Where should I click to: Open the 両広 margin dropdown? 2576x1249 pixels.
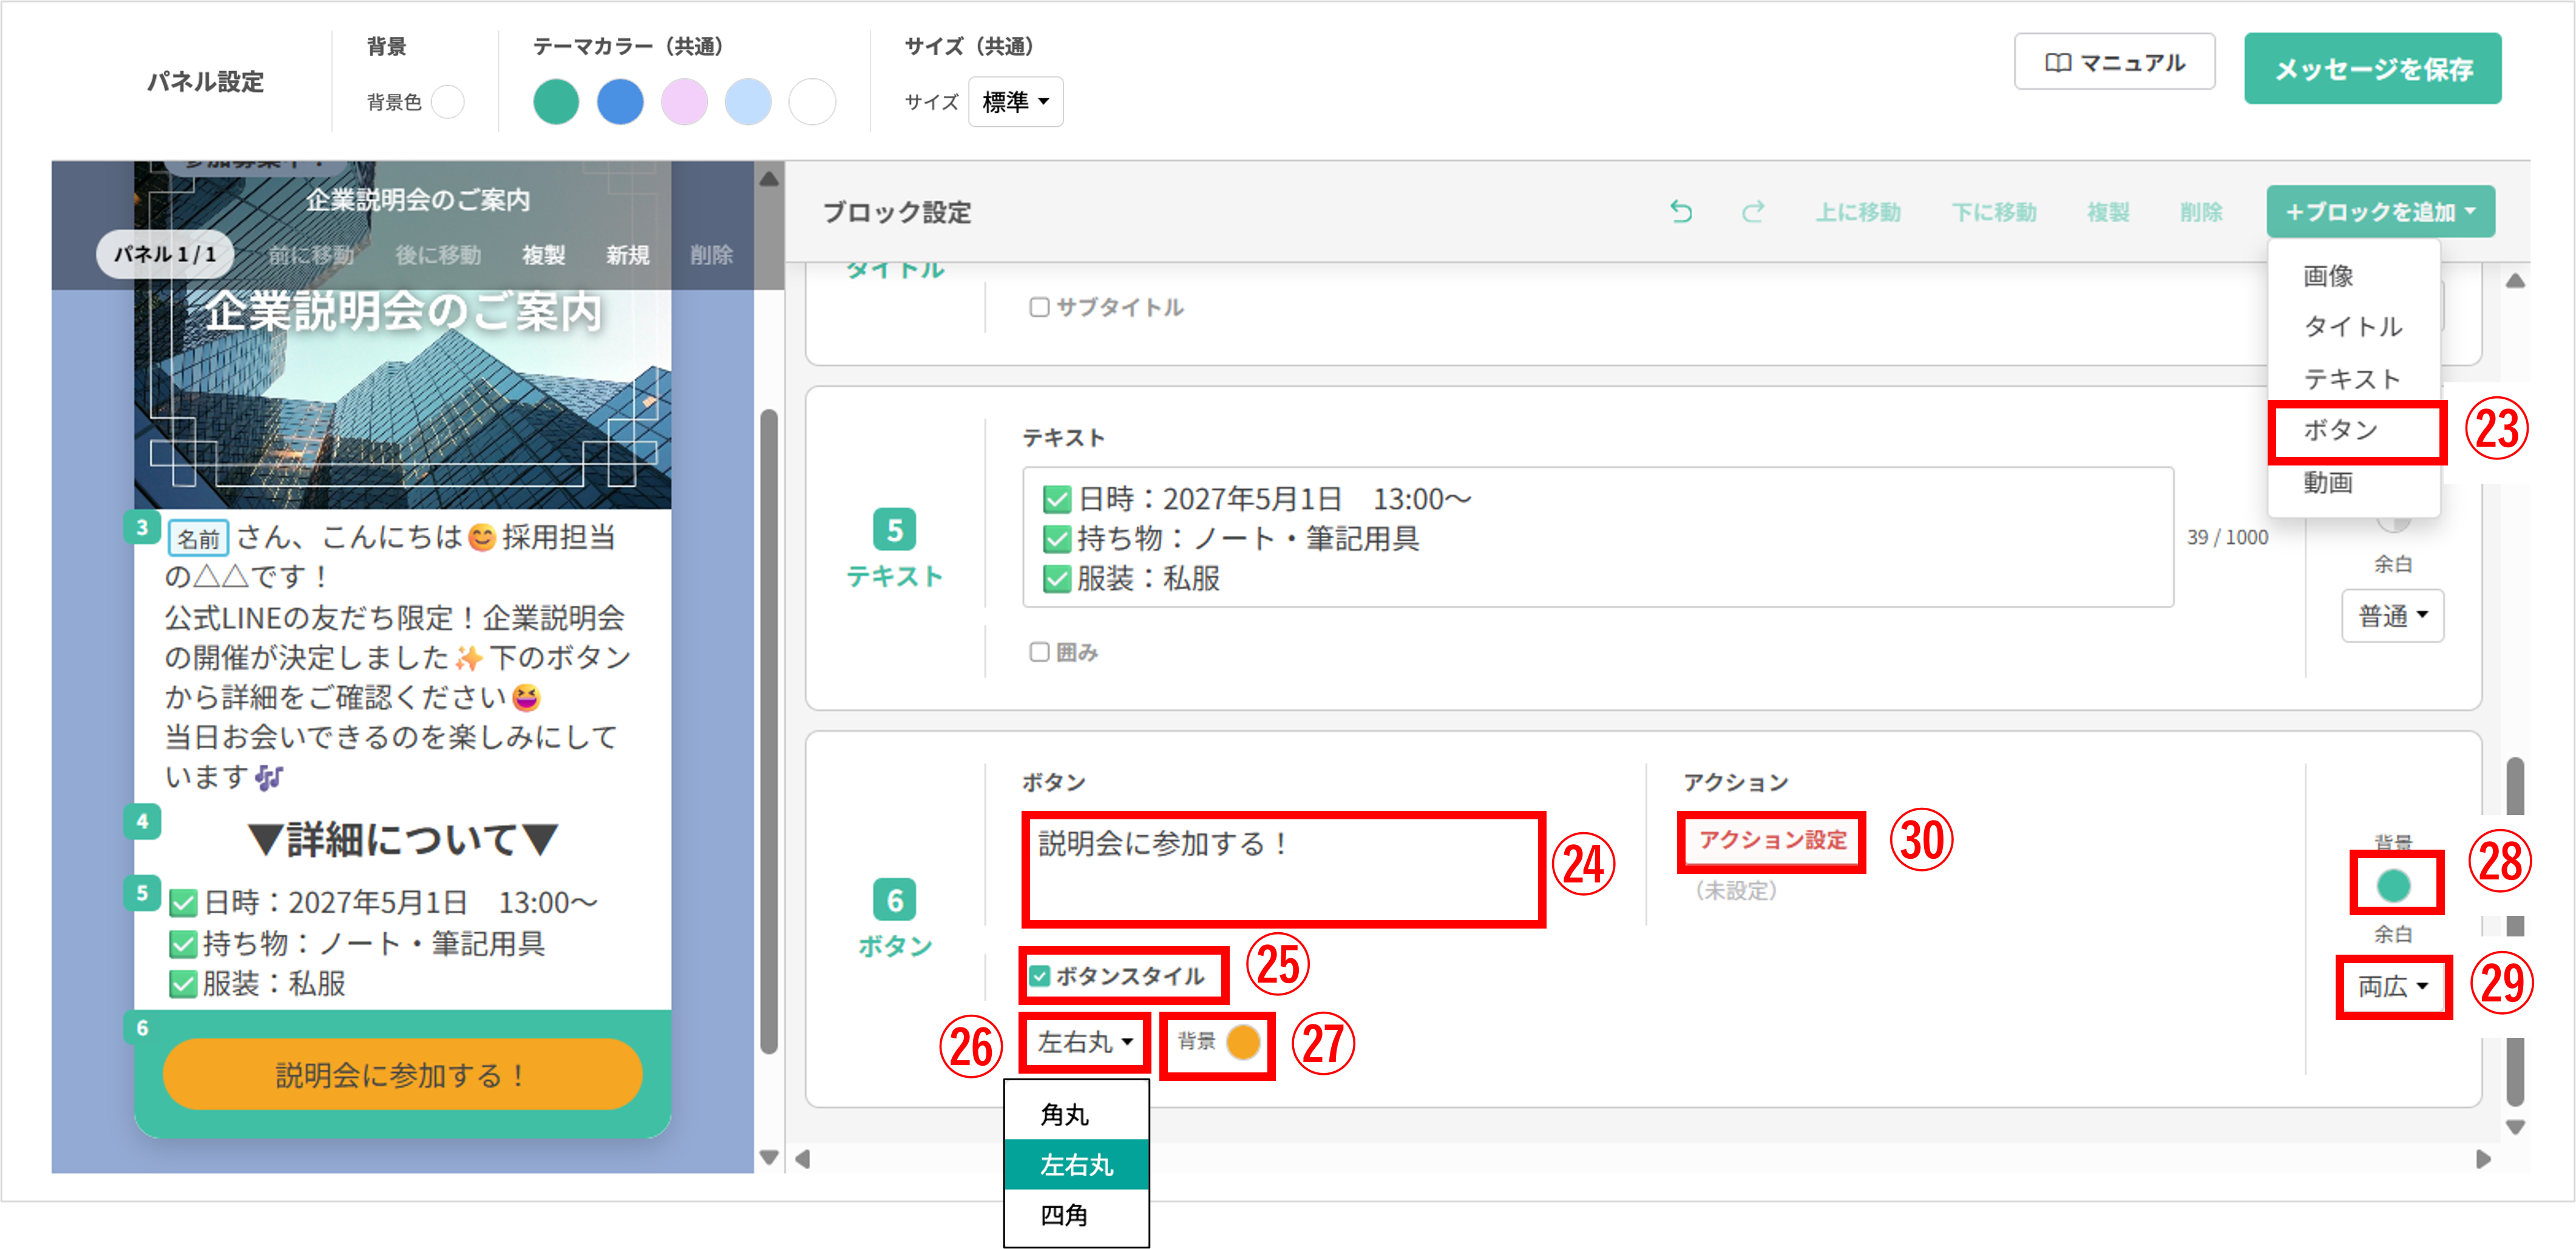[2392, 987]
